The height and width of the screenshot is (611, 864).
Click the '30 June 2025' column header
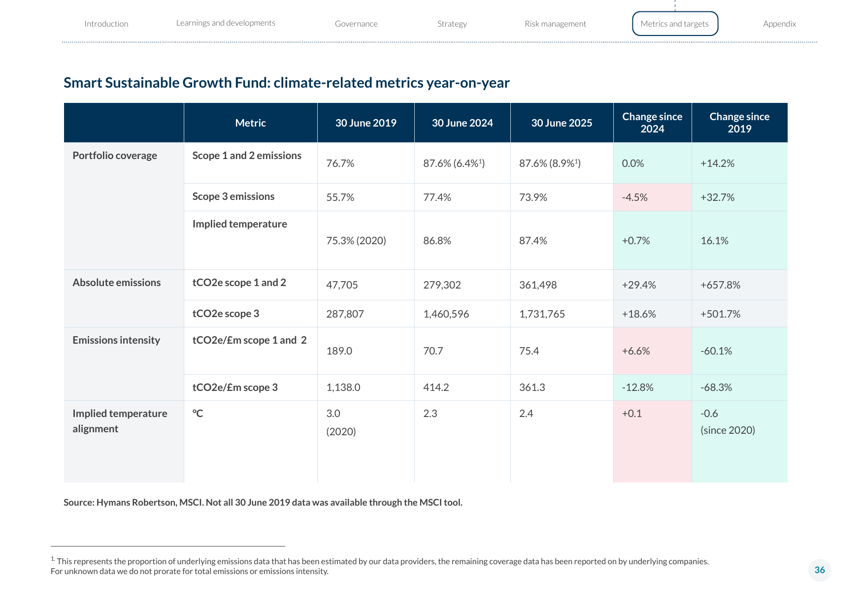tap(562, 123)
